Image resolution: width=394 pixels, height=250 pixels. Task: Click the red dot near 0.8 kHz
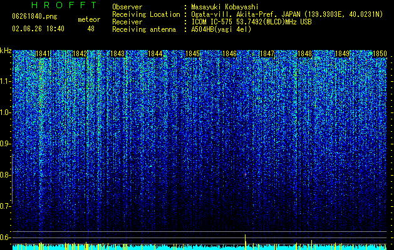click(x=246, y=174)
